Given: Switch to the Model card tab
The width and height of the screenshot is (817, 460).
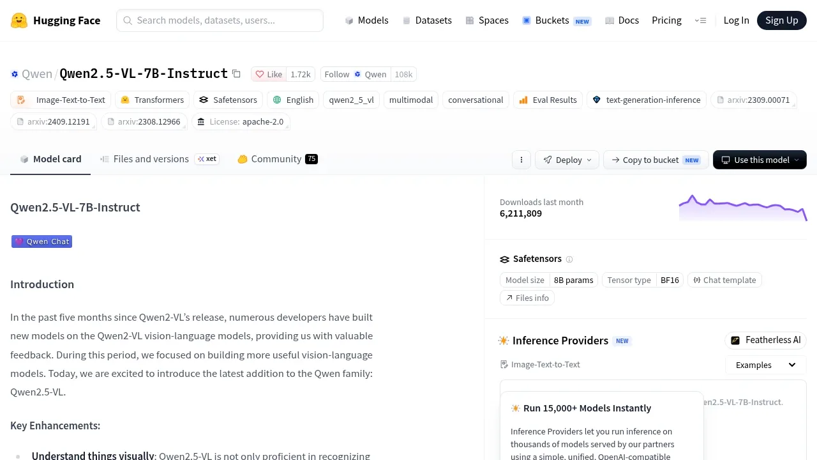Looking at the screenshot, I should click(50, 159).
